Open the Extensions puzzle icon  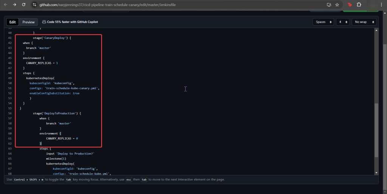tap(359, 5)
